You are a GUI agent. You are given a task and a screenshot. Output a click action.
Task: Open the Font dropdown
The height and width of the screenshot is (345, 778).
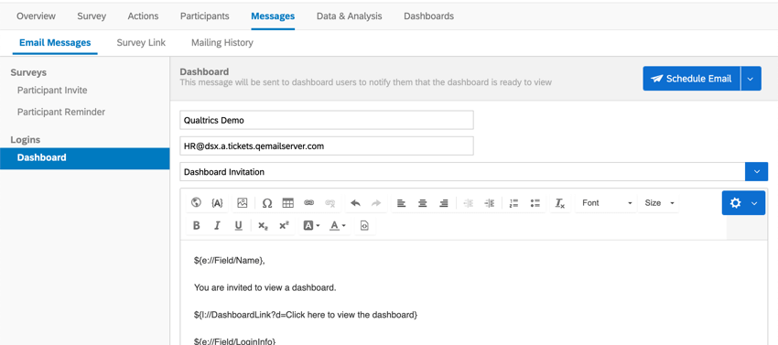pyautogui.click(x=606, y=202)
